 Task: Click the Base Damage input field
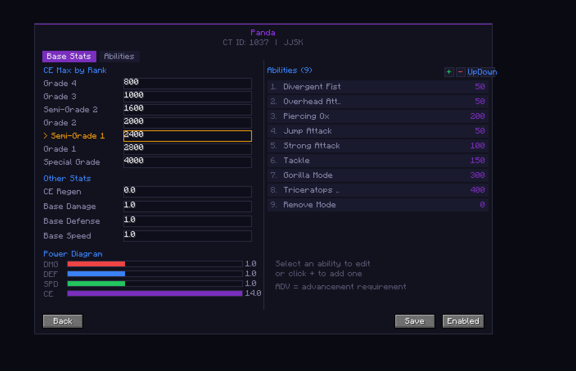coord(187,207)
